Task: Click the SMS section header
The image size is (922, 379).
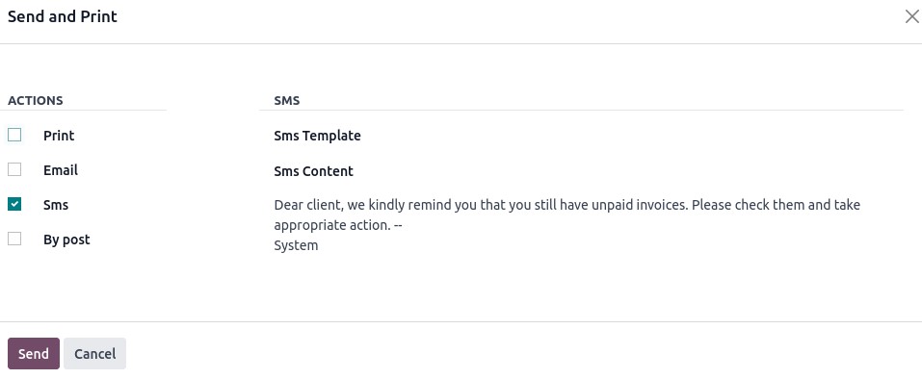Action: [287, 100]
